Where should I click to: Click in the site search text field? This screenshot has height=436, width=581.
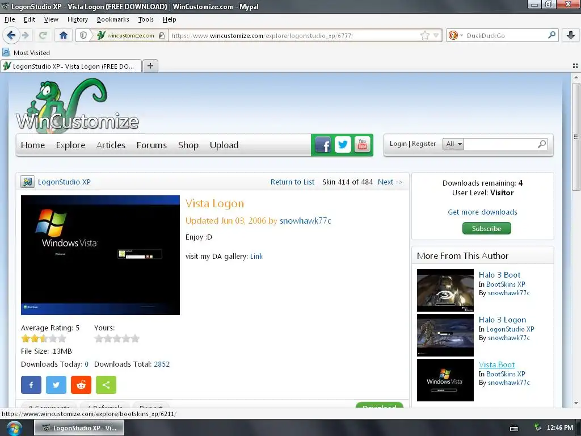[x=500, y=144]
